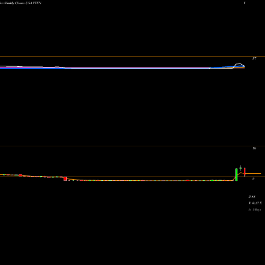Click the price axis label '16'

(254, 148)
